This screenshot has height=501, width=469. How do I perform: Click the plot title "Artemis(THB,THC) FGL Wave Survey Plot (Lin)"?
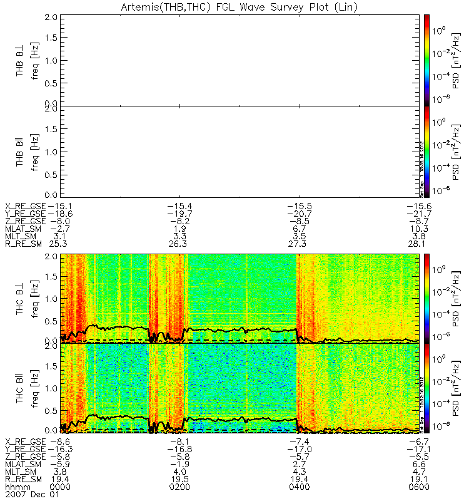click(240, 7)
